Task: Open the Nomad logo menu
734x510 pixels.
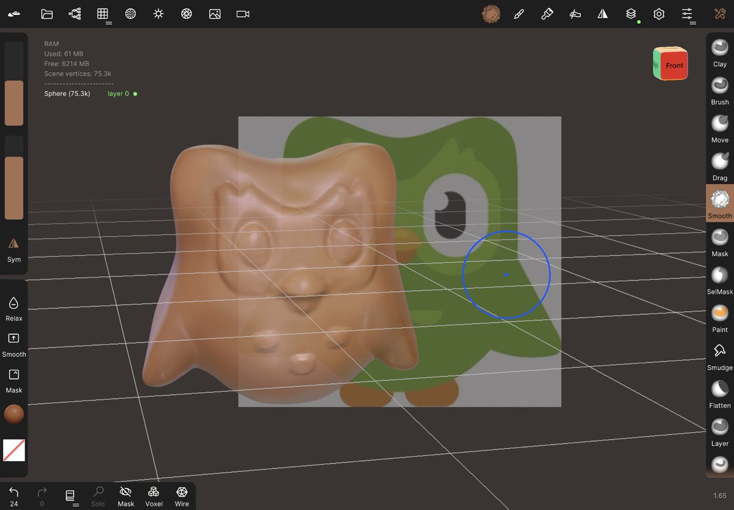Action: (15, 13)
